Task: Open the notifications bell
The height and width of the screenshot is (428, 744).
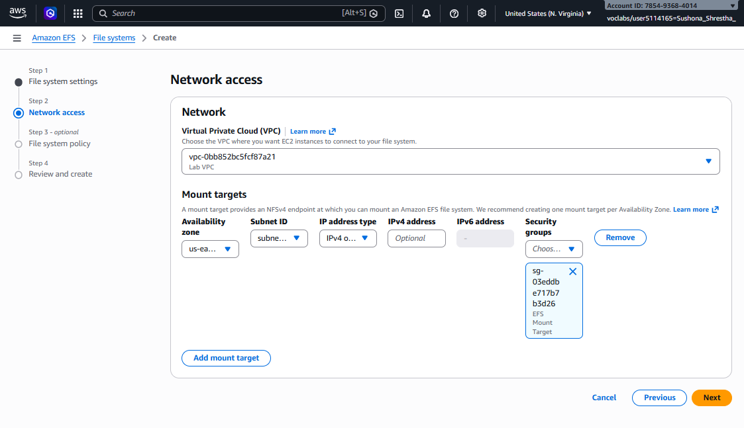Action: pos(426,13)
